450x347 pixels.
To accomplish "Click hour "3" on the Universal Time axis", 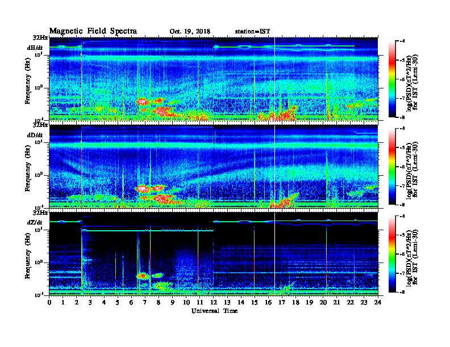I will pos(90,303).
